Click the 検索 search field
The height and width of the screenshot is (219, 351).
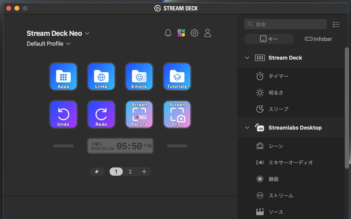(287, 24)
